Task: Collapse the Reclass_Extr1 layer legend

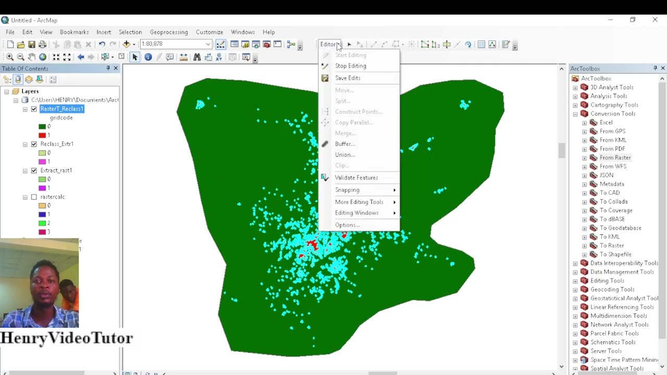Action: tap(25, 144)
